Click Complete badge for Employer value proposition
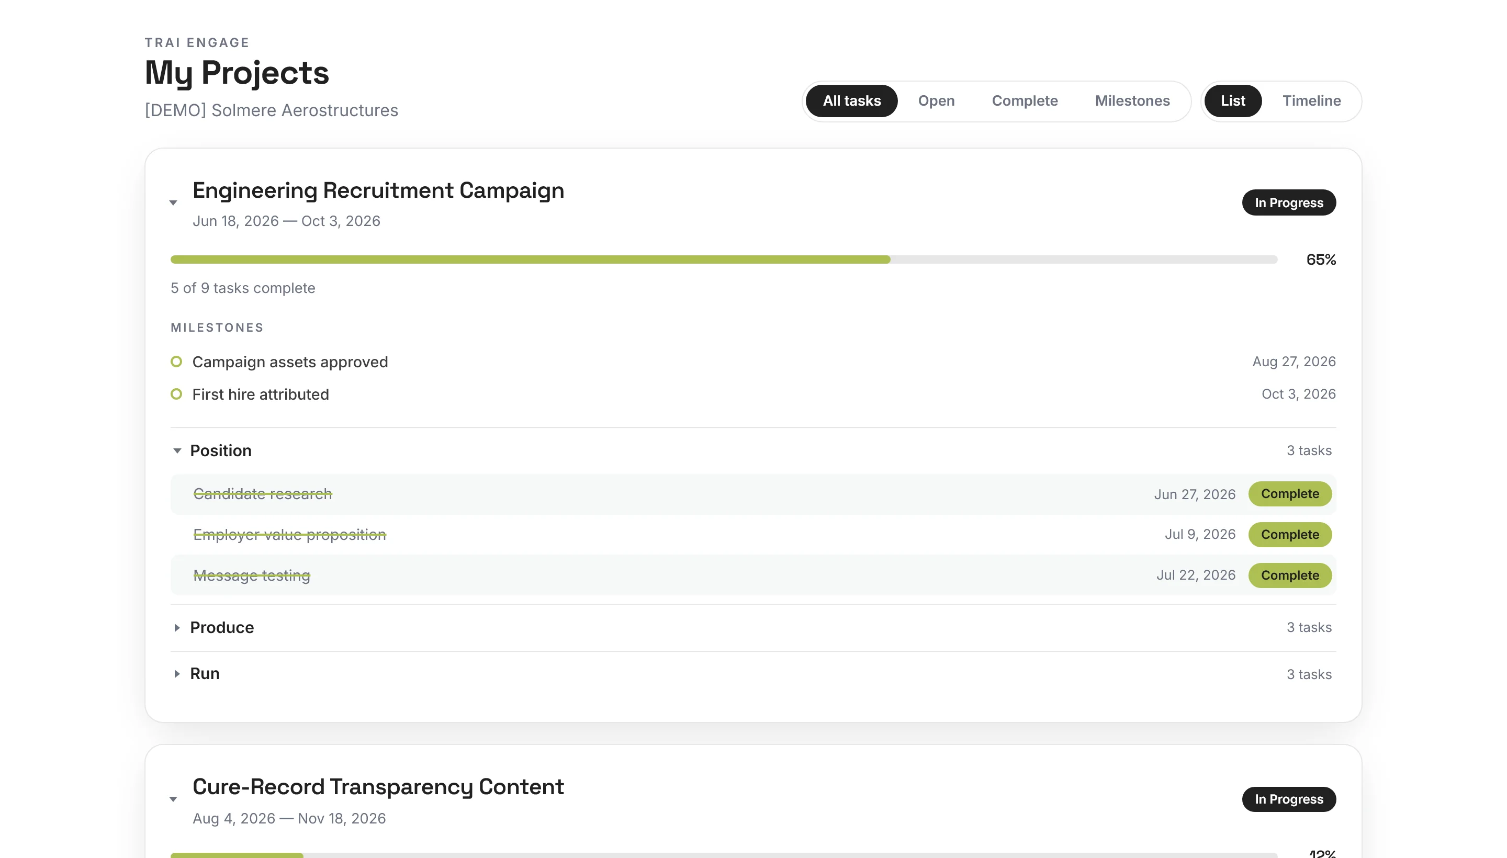Screen dimensions: 1507x858 click(1289, 535)
